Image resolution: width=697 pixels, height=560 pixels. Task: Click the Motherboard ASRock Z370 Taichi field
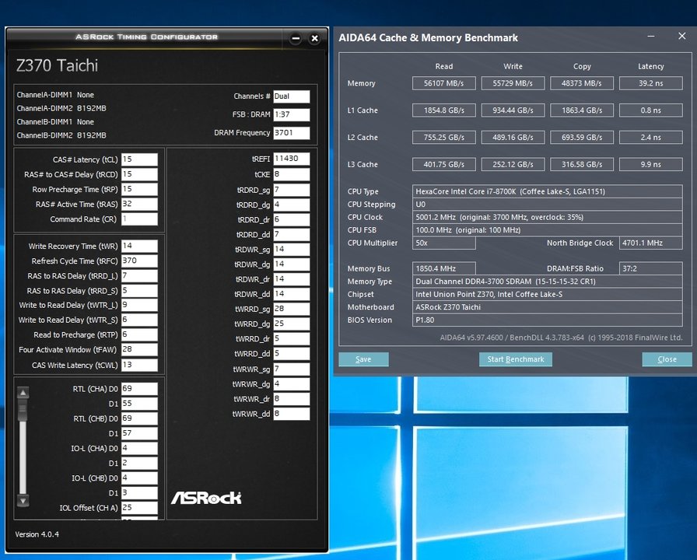tap(547, 307)
